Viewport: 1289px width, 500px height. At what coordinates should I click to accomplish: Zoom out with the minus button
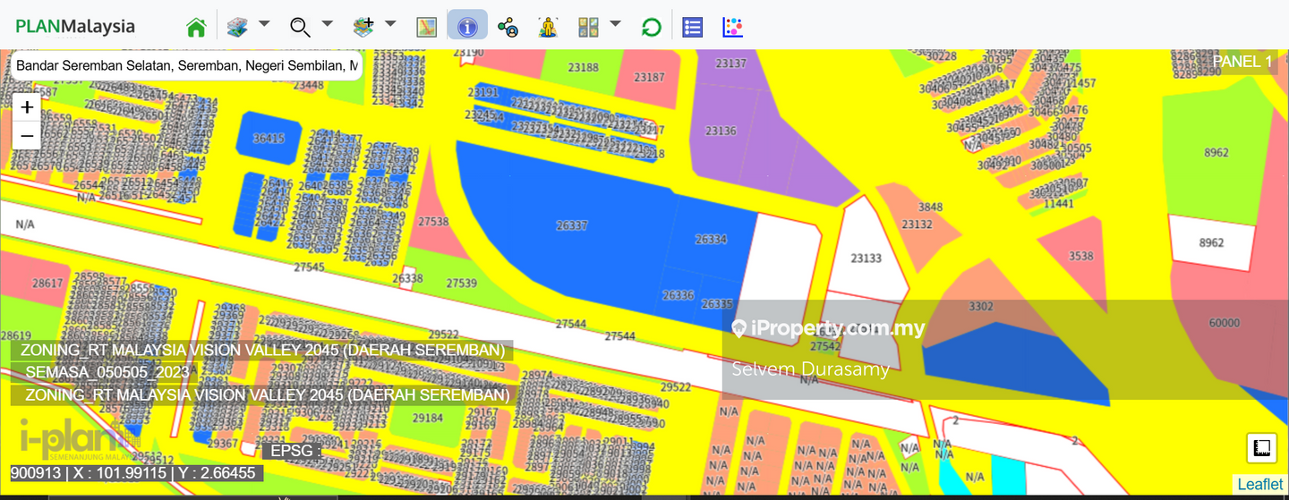pyautogui.click(x=27, y=136)
